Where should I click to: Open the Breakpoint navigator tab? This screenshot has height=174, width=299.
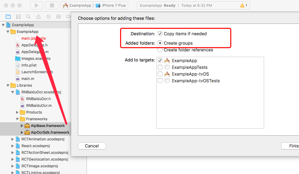pyautogui.click(x=68, y=16)
